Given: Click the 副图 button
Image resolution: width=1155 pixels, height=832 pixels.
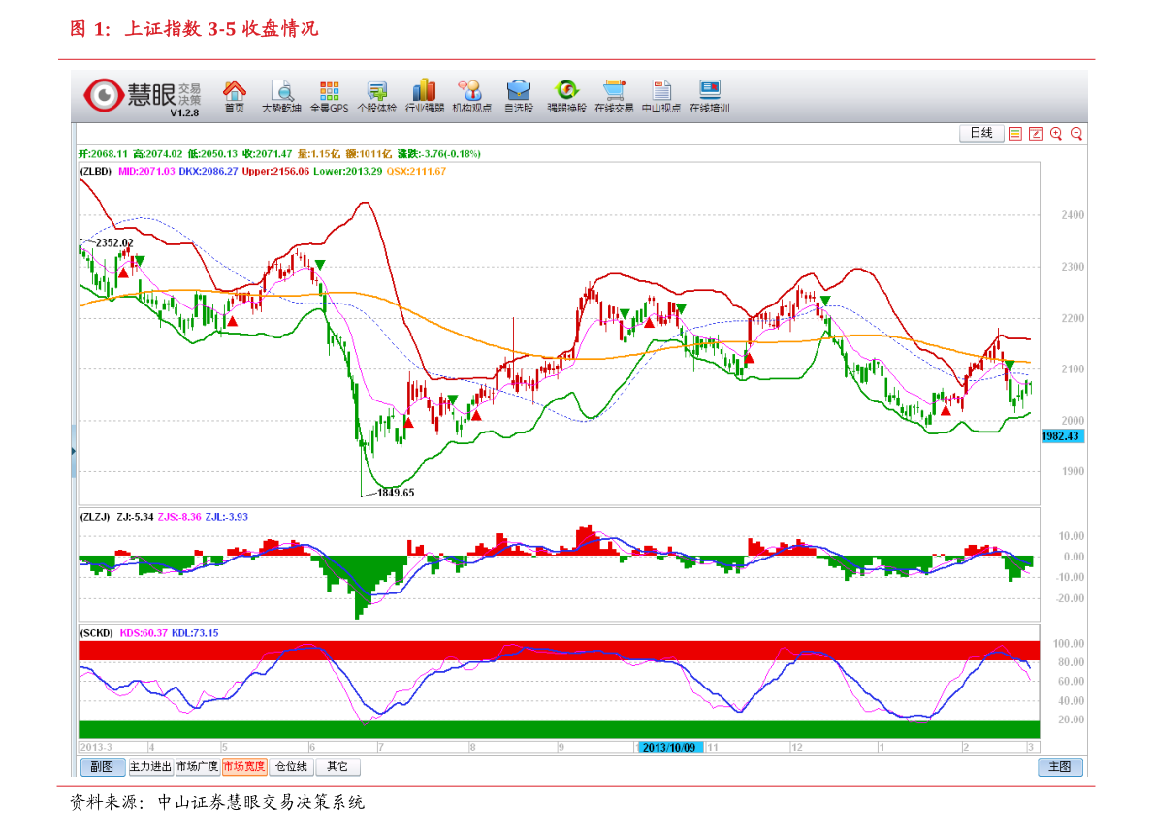Looking at the screenshot, I should tap(102, 767).
